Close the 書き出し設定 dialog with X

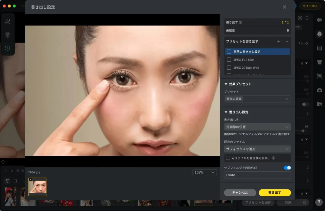click(x=284, y=7)
